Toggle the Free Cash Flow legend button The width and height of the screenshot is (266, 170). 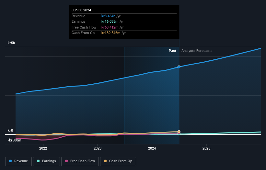click(x=80, y=161)
